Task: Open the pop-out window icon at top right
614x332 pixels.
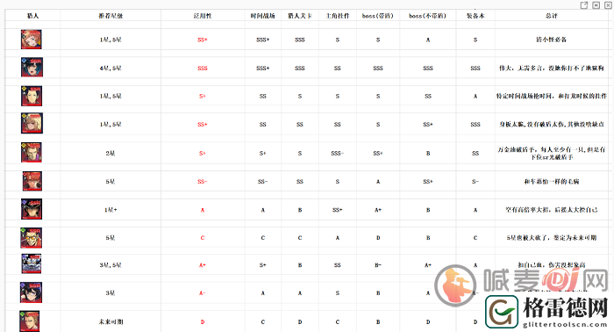Action: pos(584,5)
